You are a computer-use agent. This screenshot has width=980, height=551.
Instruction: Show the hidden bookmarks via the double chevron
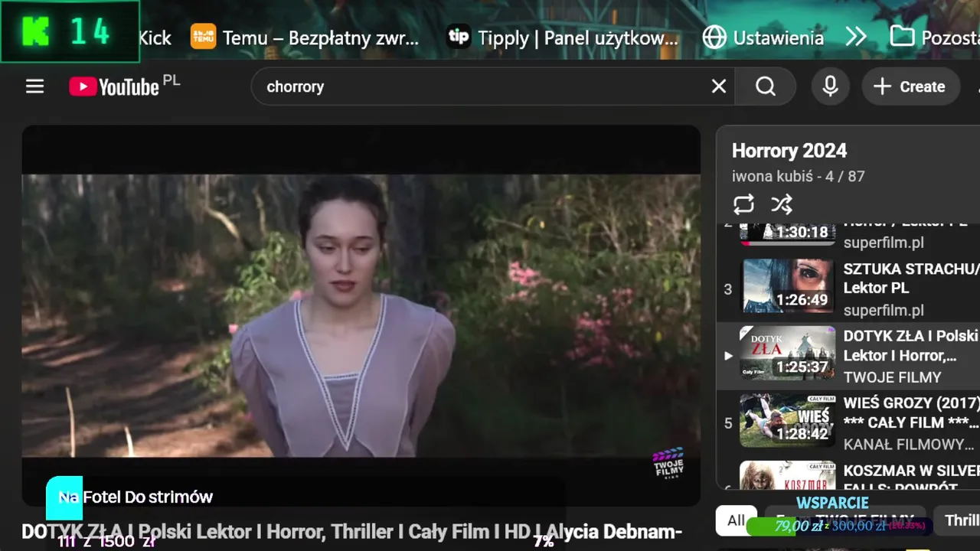[856, 37]
